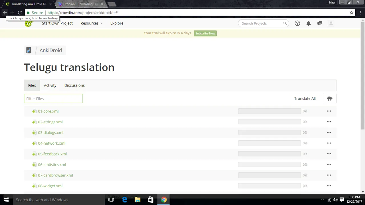Open the 03-dialogs.xml file link
Screen dimensions: 365x205
click(50, 133)
